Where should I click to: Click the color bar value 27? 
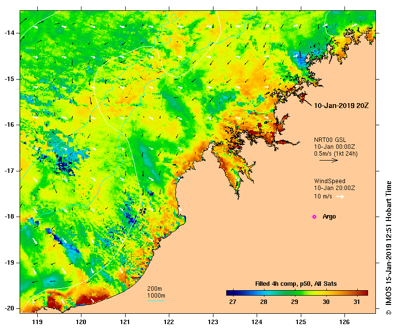tap(233, 302)
